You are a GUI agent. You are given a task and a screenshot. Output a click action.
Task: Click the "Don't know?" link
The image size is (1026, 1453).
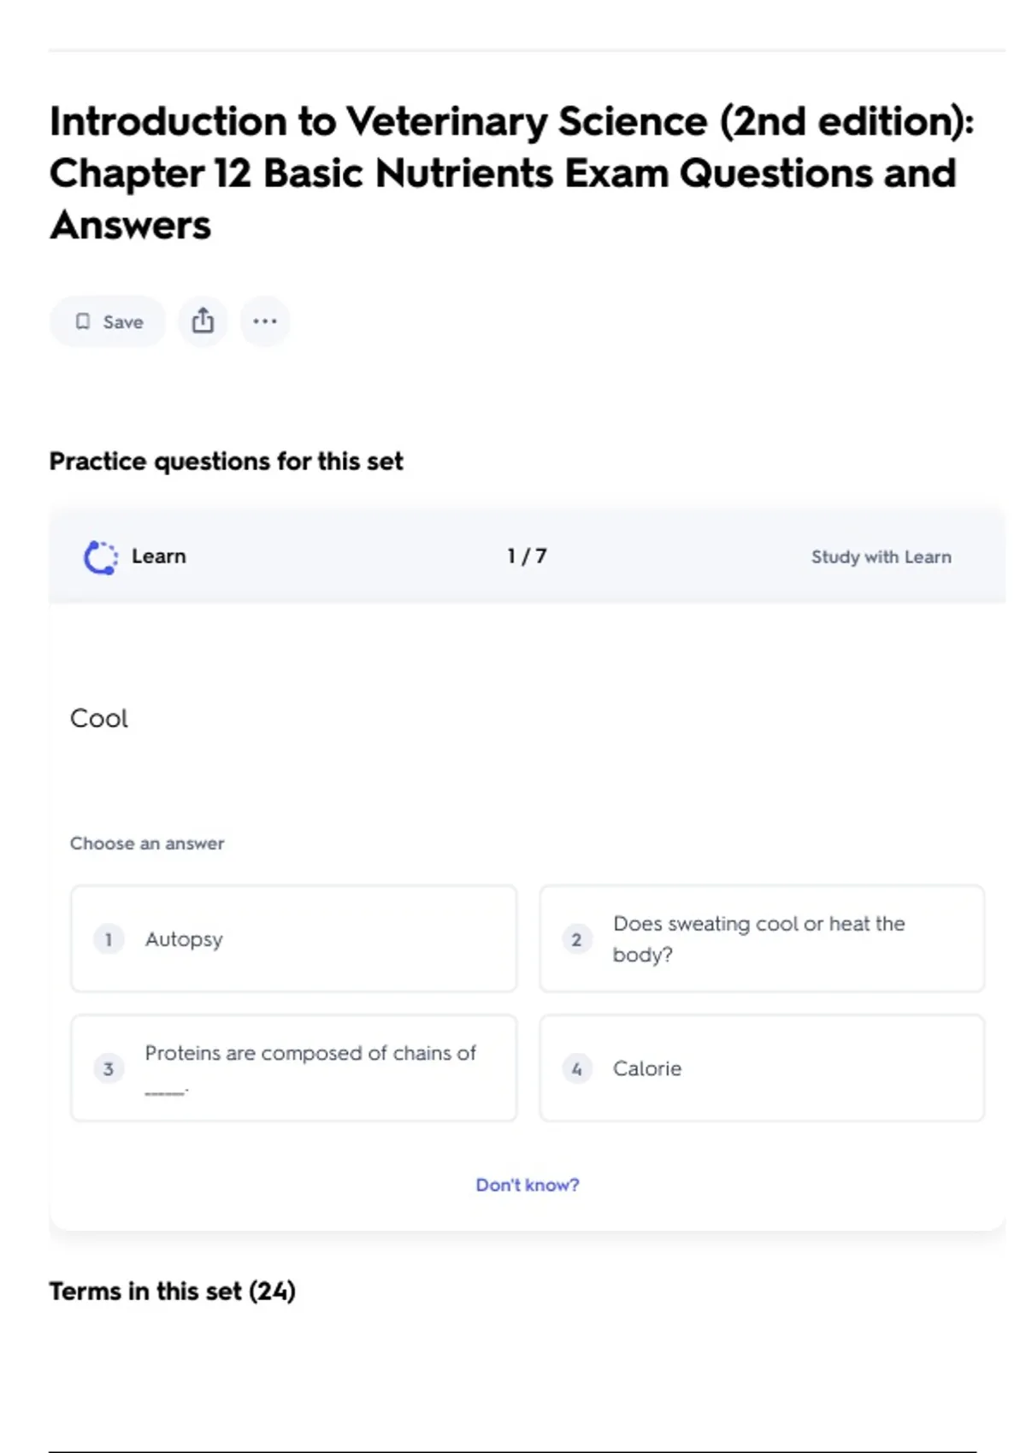point(527,1185)
